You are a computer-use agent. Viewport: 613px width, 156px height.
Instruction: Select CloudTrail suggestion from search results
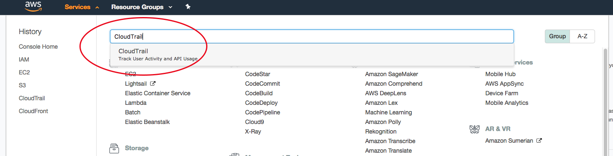click(312, 54)
